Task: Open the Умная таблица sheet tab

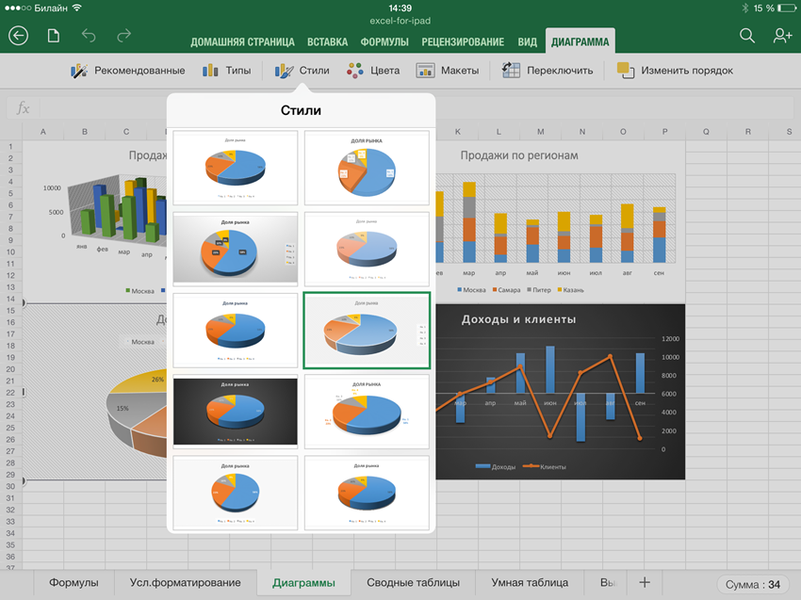Action: tap(530, 583)
